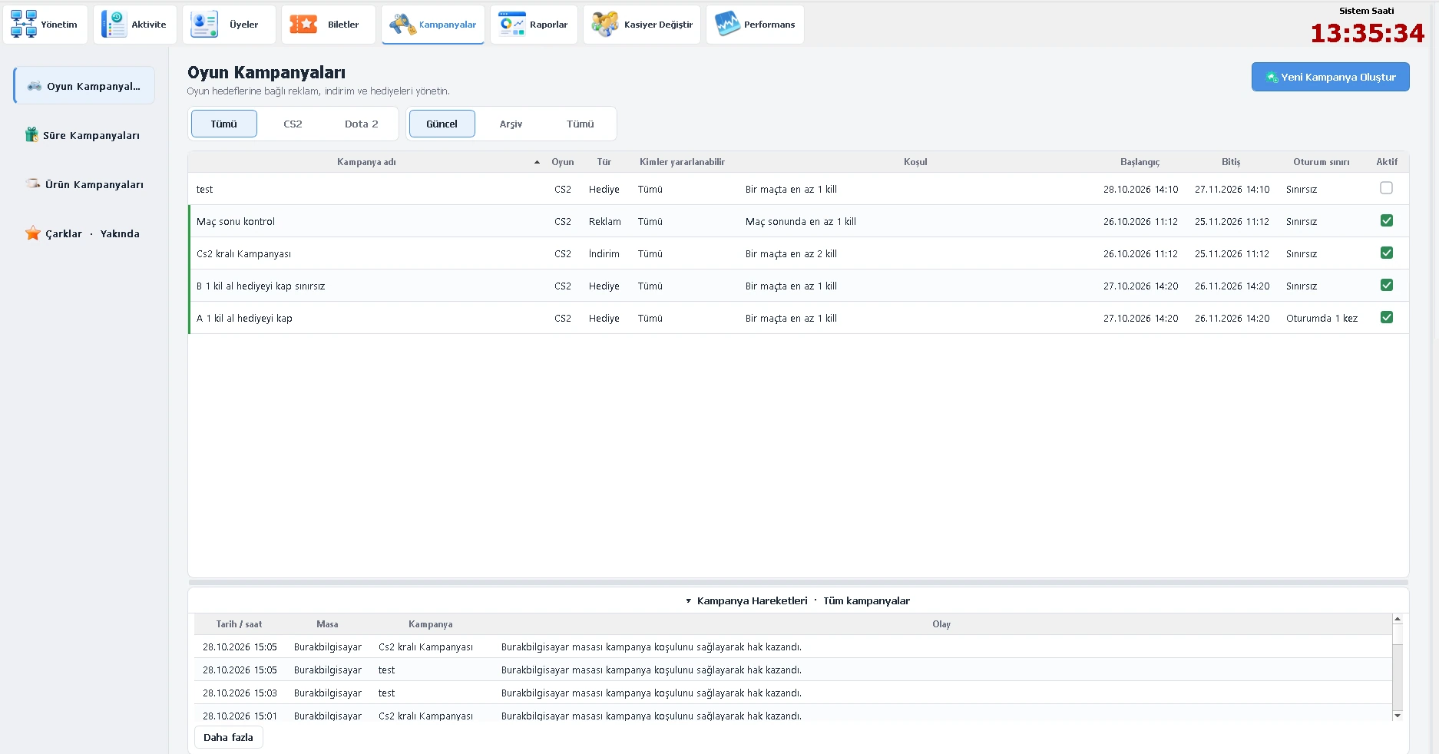Open the Biletler tickets icon

pos(303,25)
